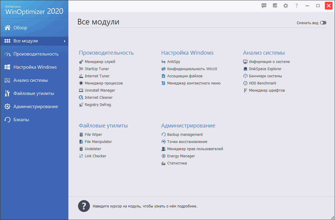Click the Registry Defrag blocks icon

pyautogui.click(x=81, y=105)
